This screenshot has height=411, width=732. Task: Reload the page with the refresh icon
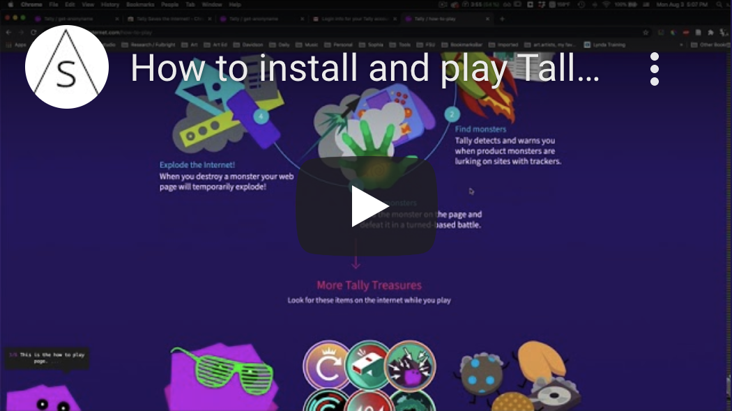[x=33, y=33]
